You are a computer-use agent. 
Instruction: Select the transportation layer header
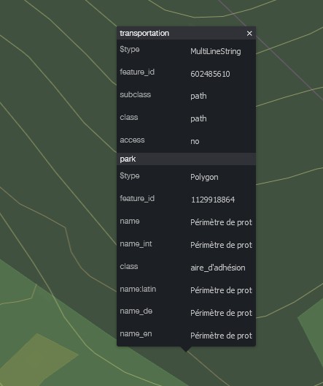(x=186, y=33)
